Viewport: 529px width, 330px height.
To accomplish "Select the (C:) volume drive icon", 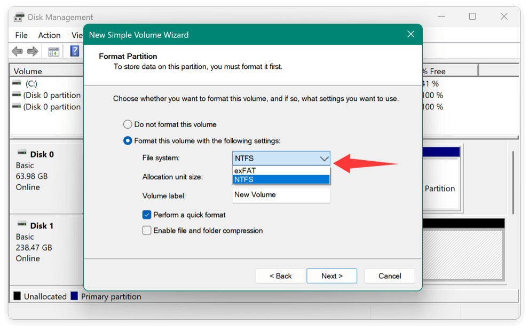I will [x=17, y=83].
